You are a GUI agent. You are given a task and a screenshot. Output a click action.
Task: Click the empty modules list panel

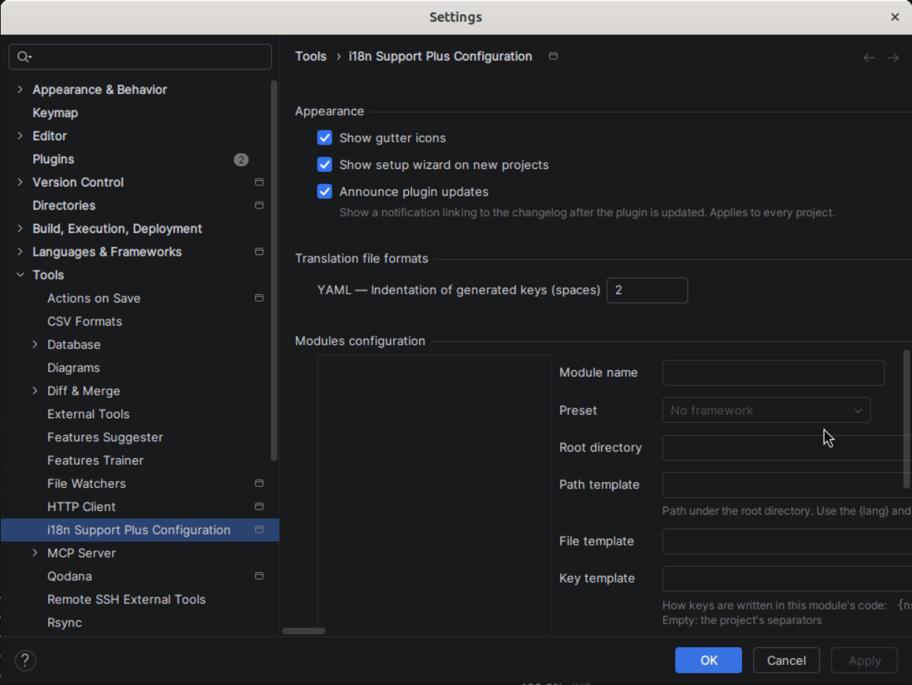coord(434,495)
